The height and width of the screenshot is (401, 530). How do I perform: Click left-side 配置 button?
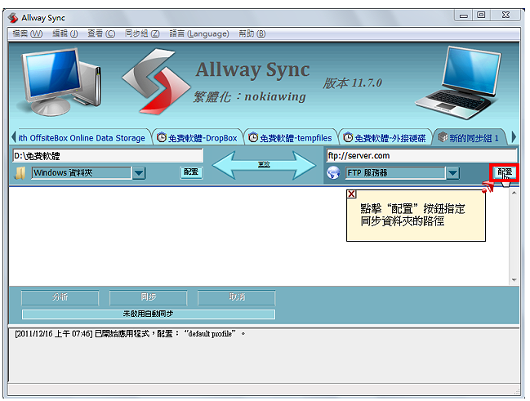(x=191, y=172)
